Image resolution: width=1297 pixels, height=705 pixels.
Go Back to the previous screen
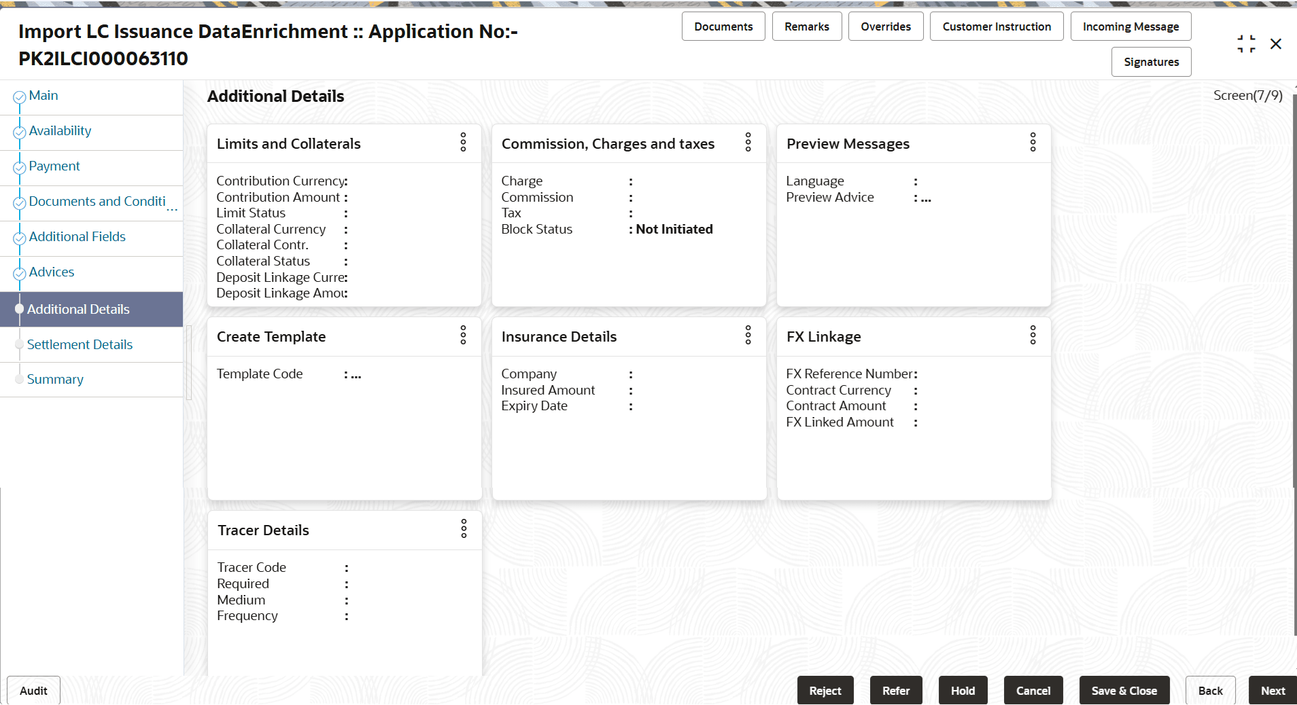click(1210, 691)
